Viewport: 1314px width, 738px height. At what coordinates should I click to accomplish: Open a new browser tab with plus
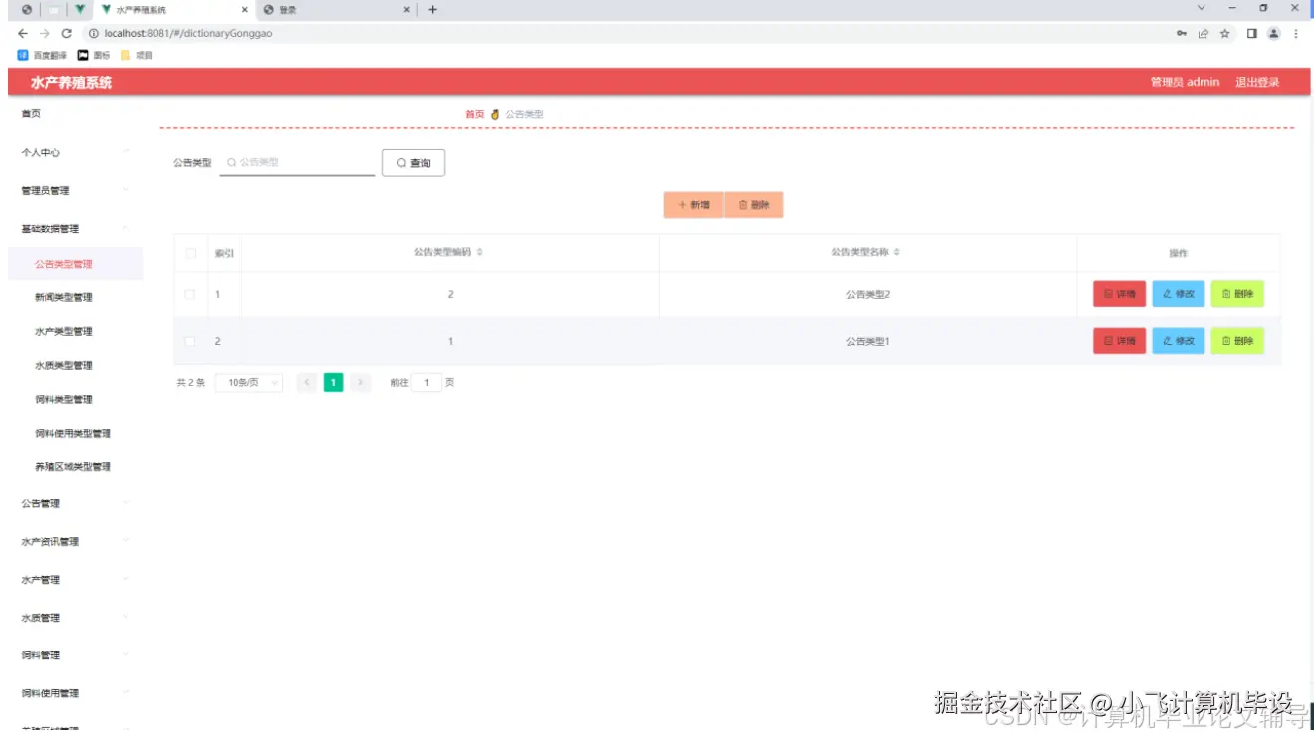click(x=432, y=10)
